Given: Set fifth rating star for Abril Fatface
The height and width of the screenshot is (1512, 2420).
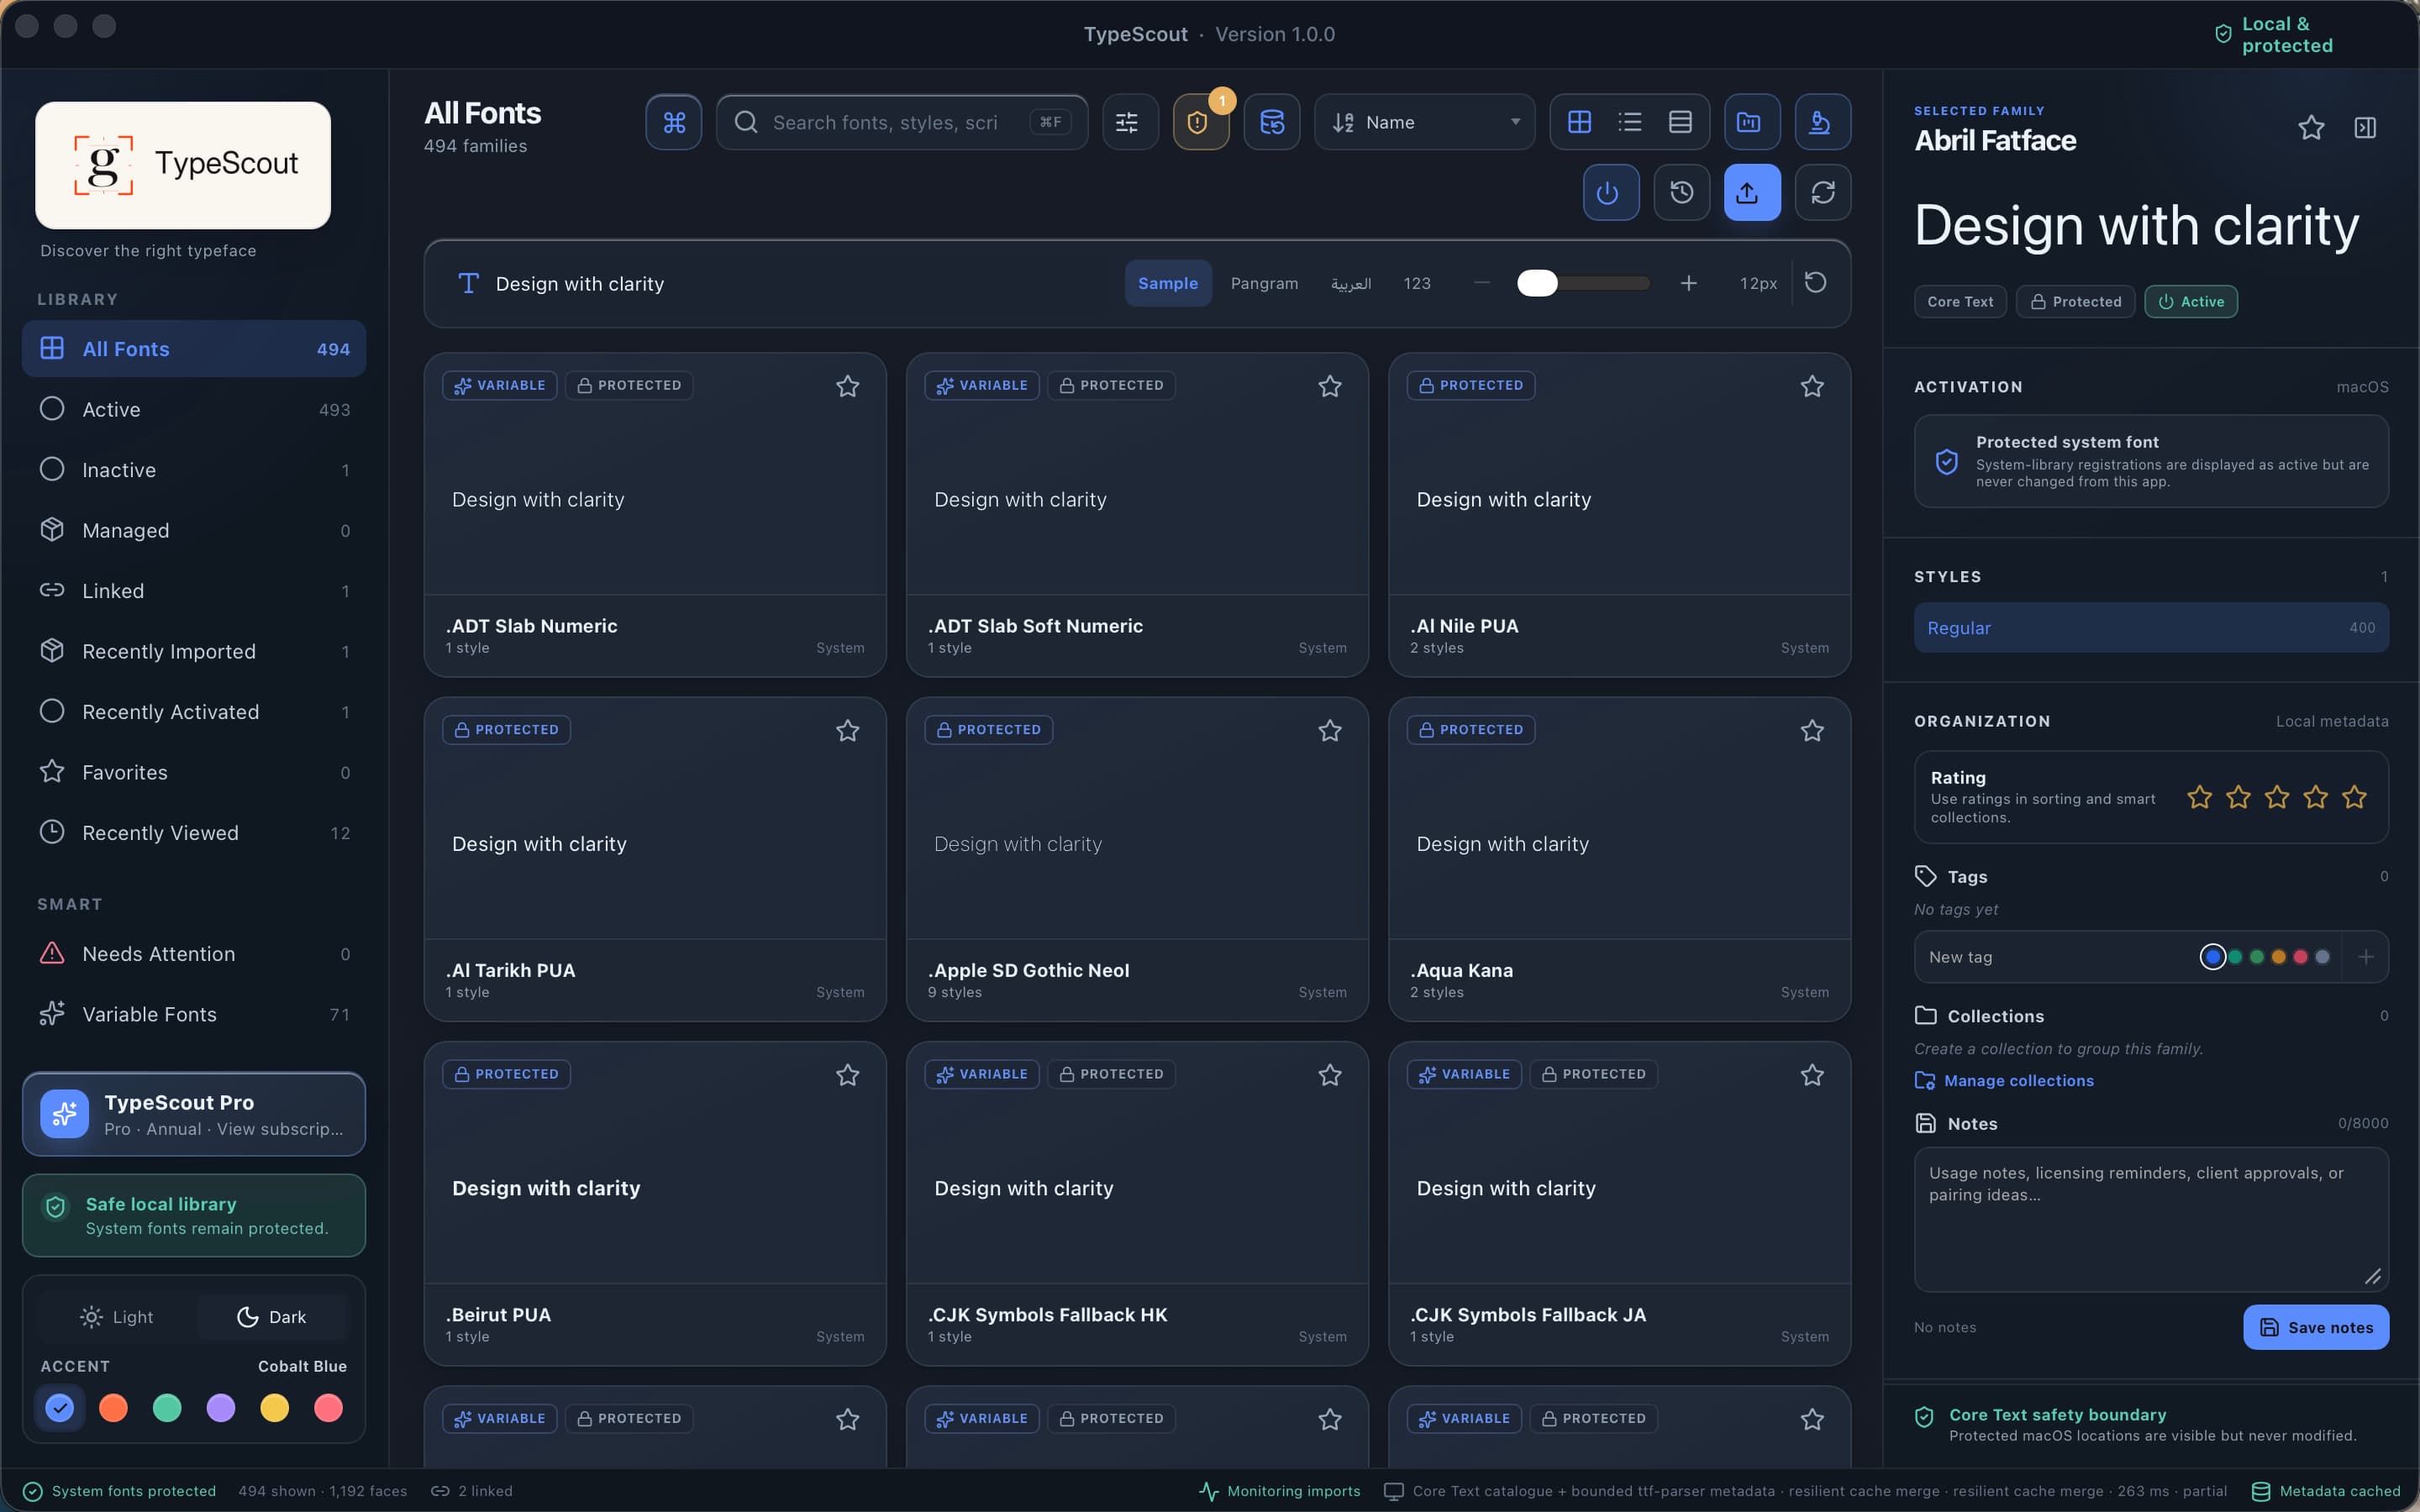Looking at the screenshot, I should [2354, 797].
